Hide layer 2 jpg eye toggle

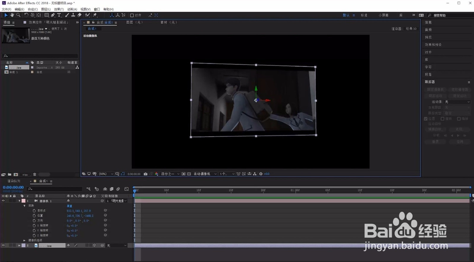click(x=3, y=245)
